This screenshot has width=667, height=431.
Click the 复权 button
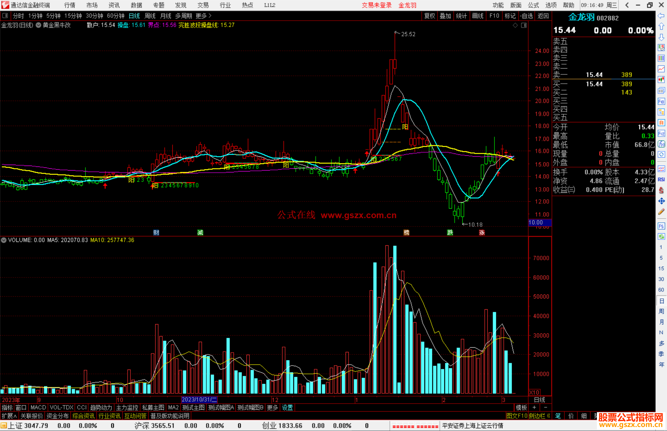(x=430, y=16)
